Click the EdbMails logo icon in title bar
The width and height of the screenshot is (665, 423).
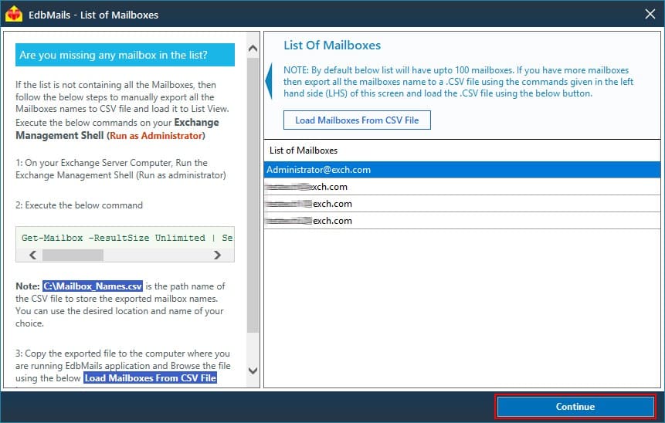pos(14,14)
